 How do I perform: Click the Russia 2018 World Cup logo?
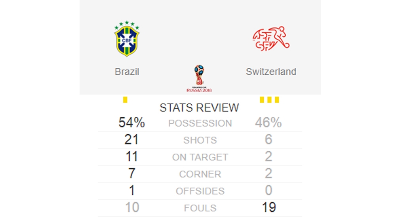click(x=199, y=79)
